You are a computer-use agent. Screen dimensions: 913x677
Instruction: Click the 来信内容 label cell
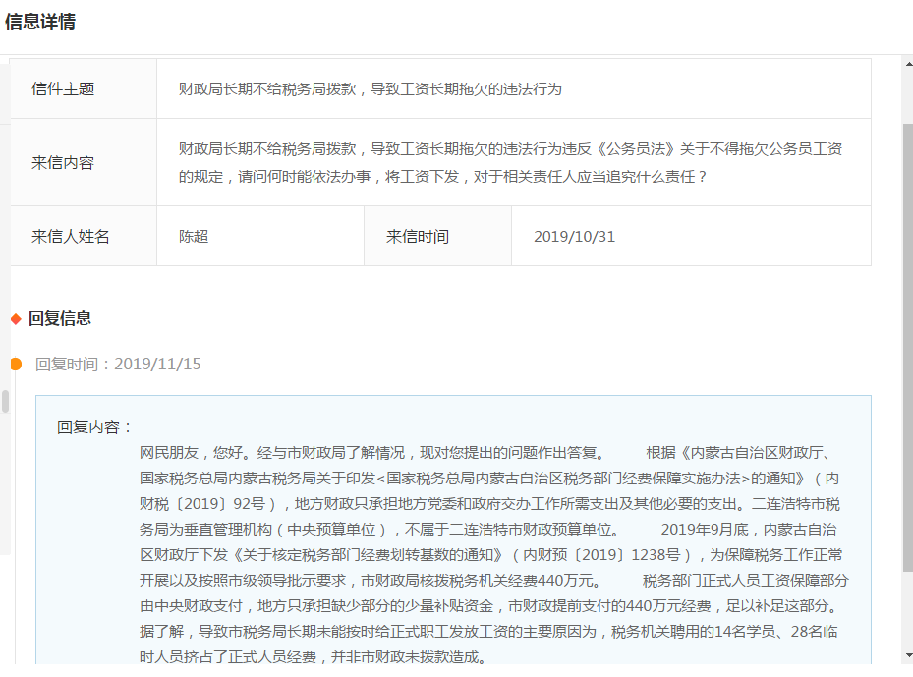pyautogui.click(x=84, y=162)
